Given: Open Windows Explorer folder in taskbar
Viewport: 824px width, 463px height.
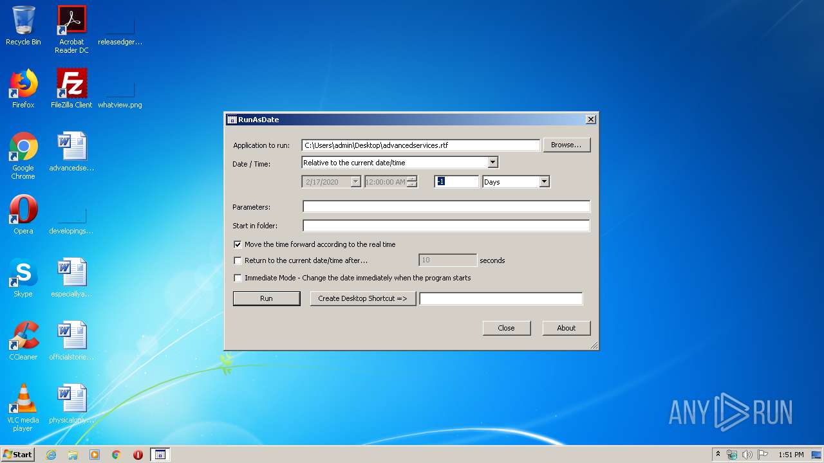Looking at the screenshot, I should pyautogui.click(x=73, y=455).
